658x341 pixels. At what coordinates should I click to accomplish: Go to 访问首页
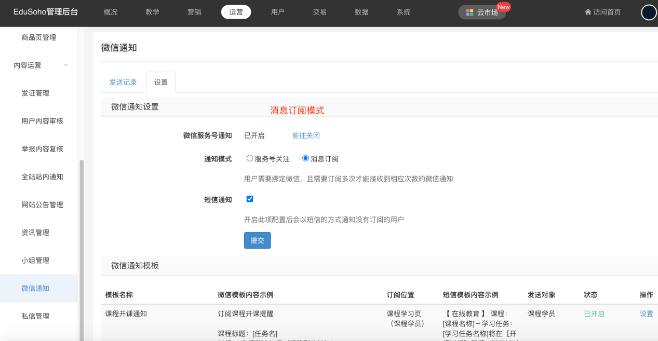point(603,12)
